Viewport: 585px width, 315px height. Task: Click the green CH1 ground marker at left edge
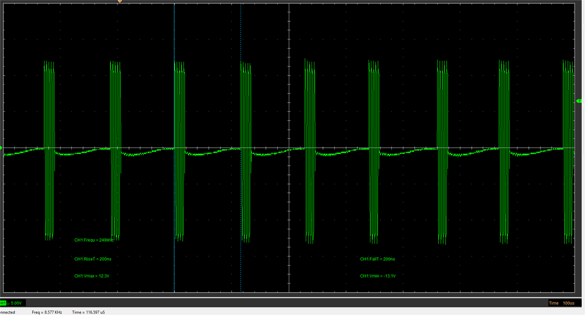point(1,148)
